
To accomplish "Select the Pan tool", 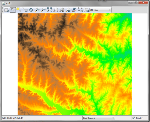I will [x=31, y=10].
